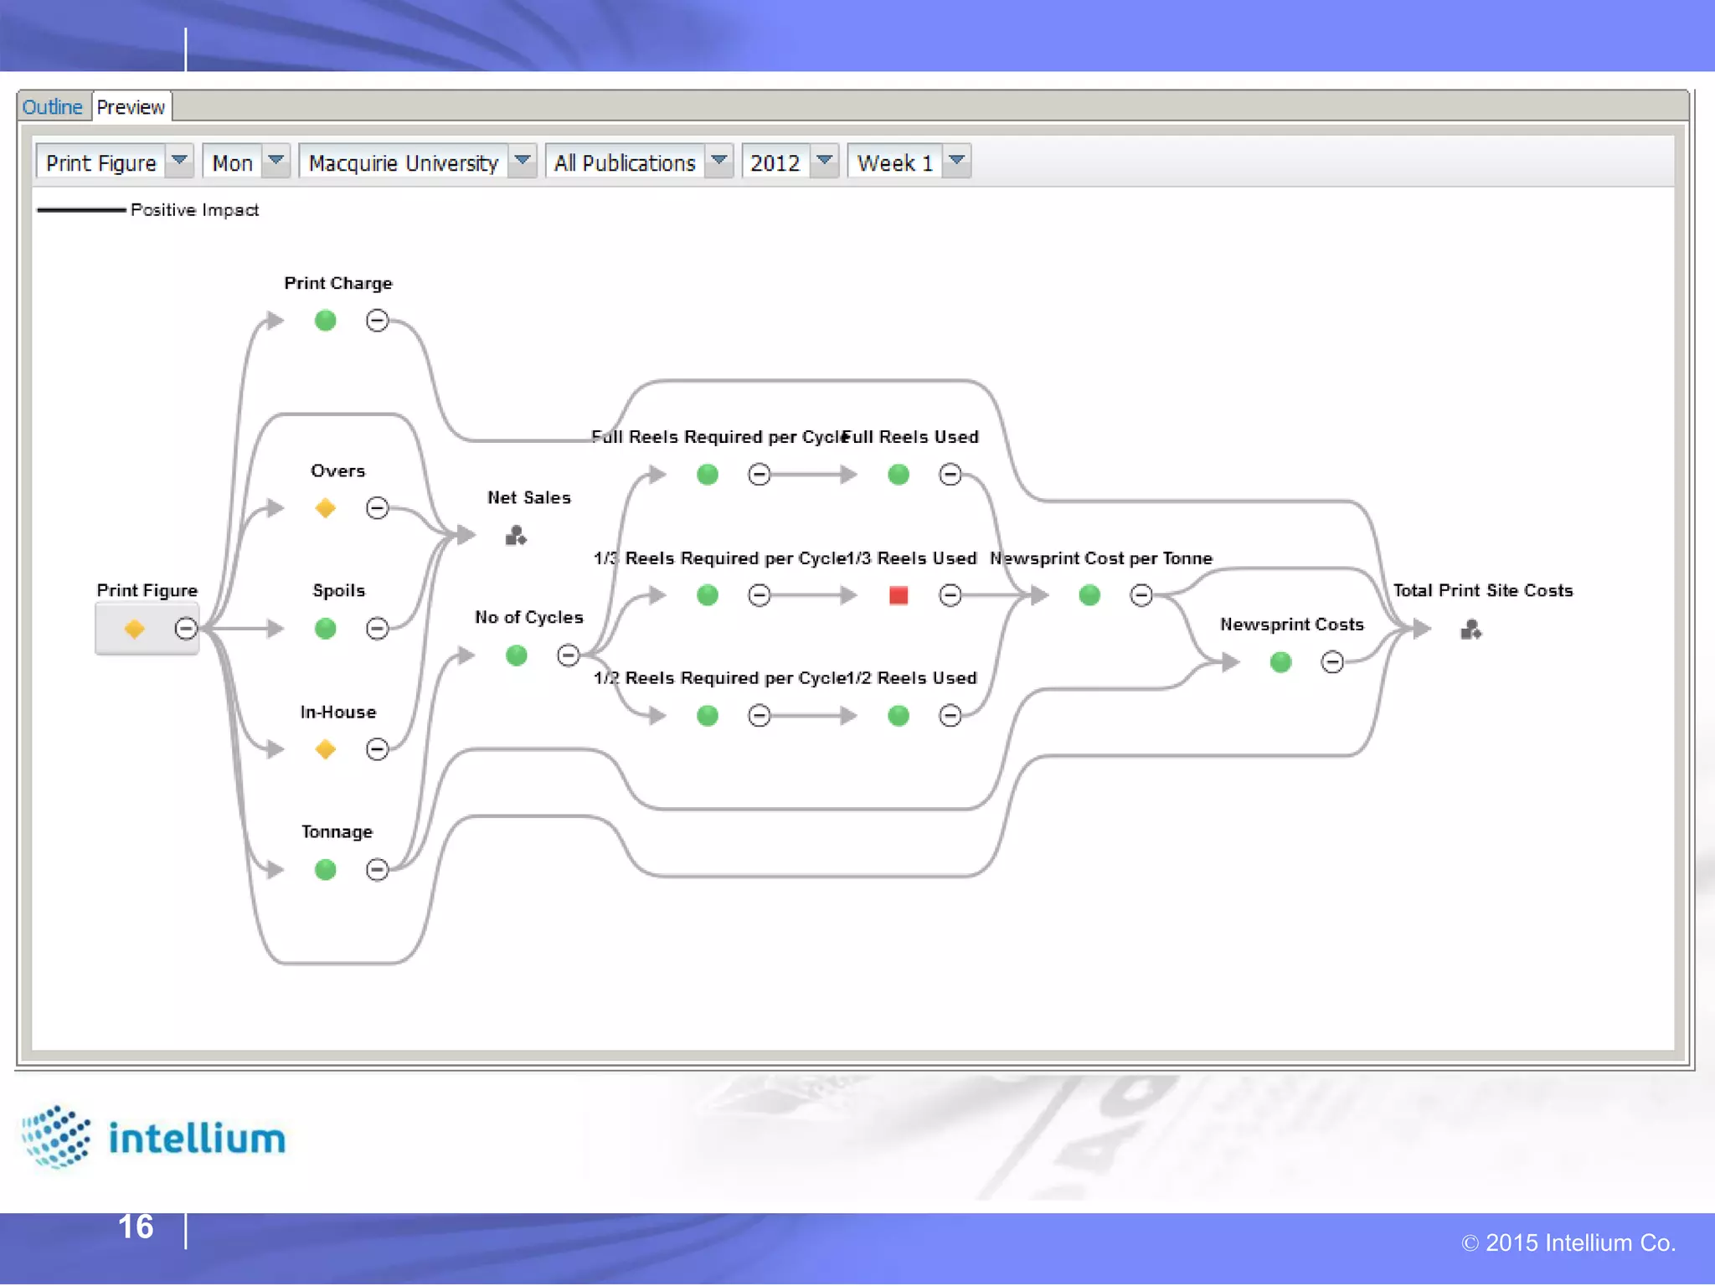
Task: Open the 2012 year dropdown
Action: pos(825,161)
